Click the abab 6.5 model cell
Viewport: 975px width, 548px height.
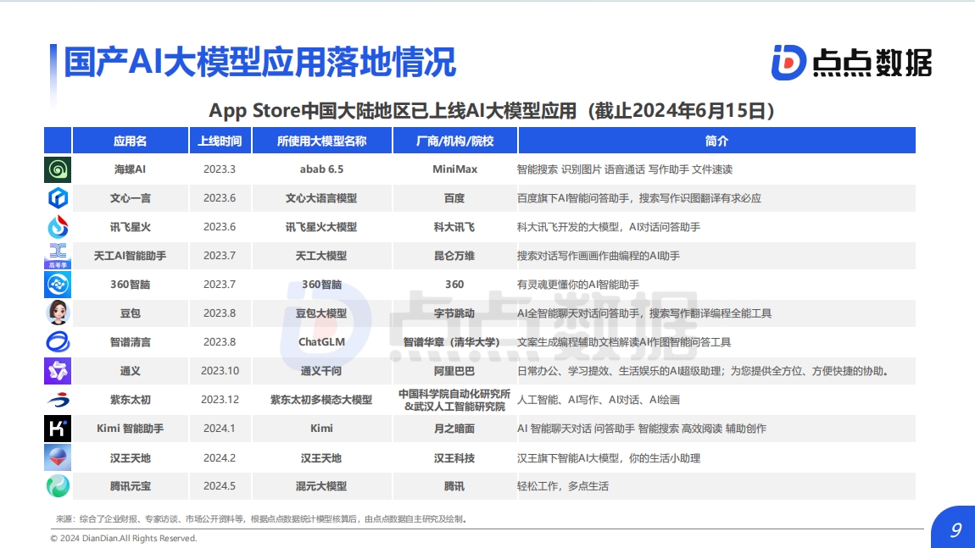tap(322, 169)
